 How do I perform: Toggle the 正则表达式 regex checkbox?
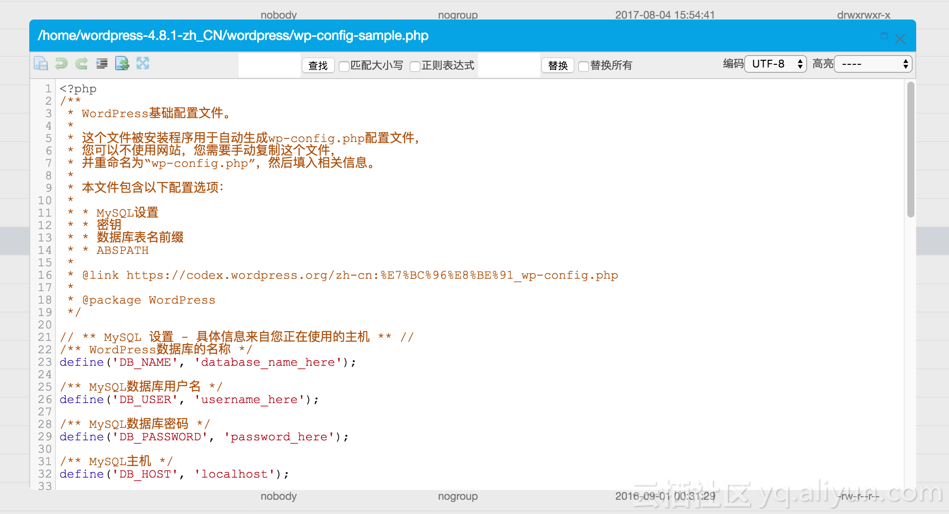pos(415,66)
